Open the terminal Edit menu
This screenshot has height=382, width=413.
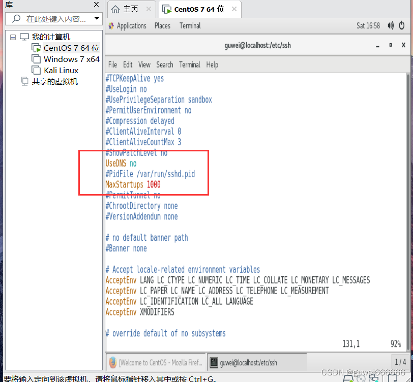coord(128,65)
